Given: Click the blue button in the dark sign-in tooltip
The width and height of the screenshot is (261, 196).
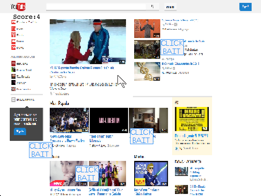Looking at the screenshot, I should (x=20, y=131).
